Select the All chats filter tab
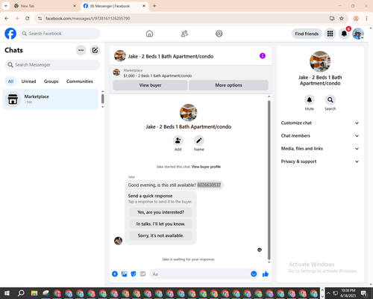The width and height of the screenshot is (373, 299). [x=10, y=81]
